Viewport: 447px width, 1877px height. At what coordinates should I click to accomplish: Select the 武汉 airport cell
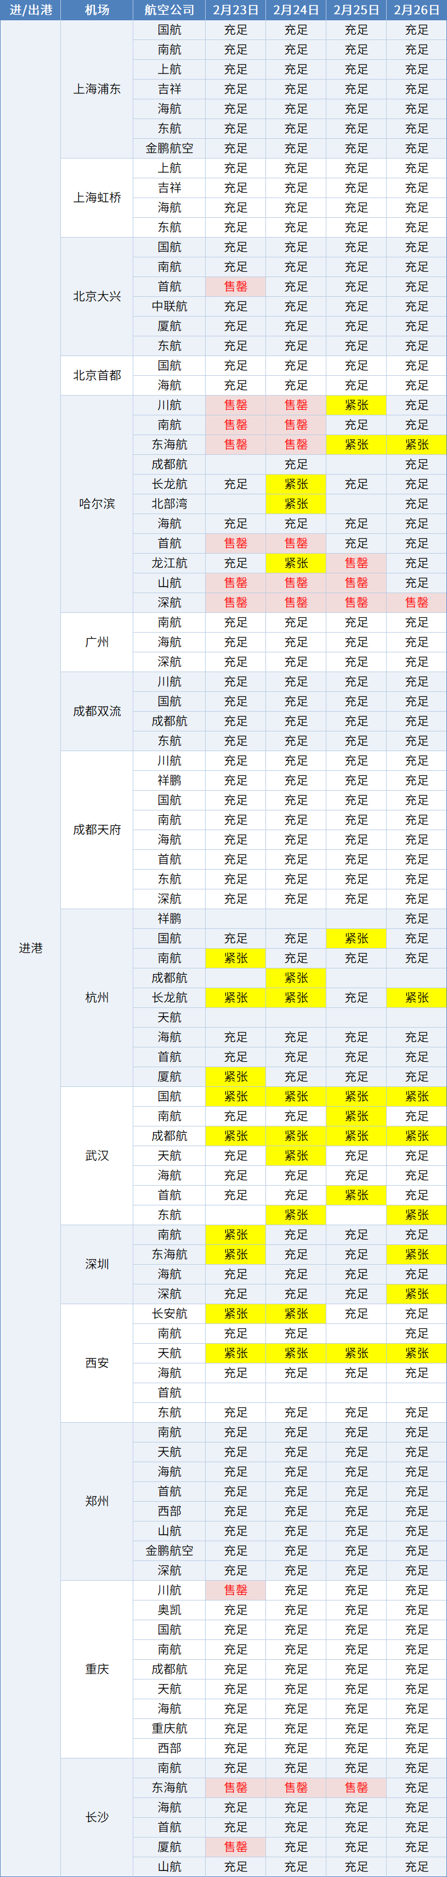(x=97, y=1155)
